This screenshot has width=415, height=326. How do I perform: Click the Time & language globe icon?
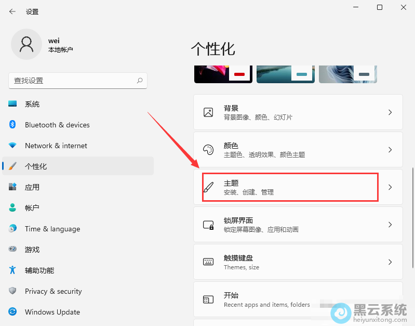click(x=13, y=229)
